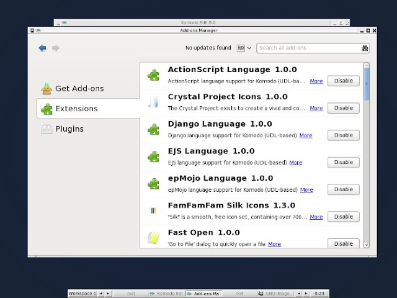
Task: Disable the Django Language extension
Action: point(343,135)
